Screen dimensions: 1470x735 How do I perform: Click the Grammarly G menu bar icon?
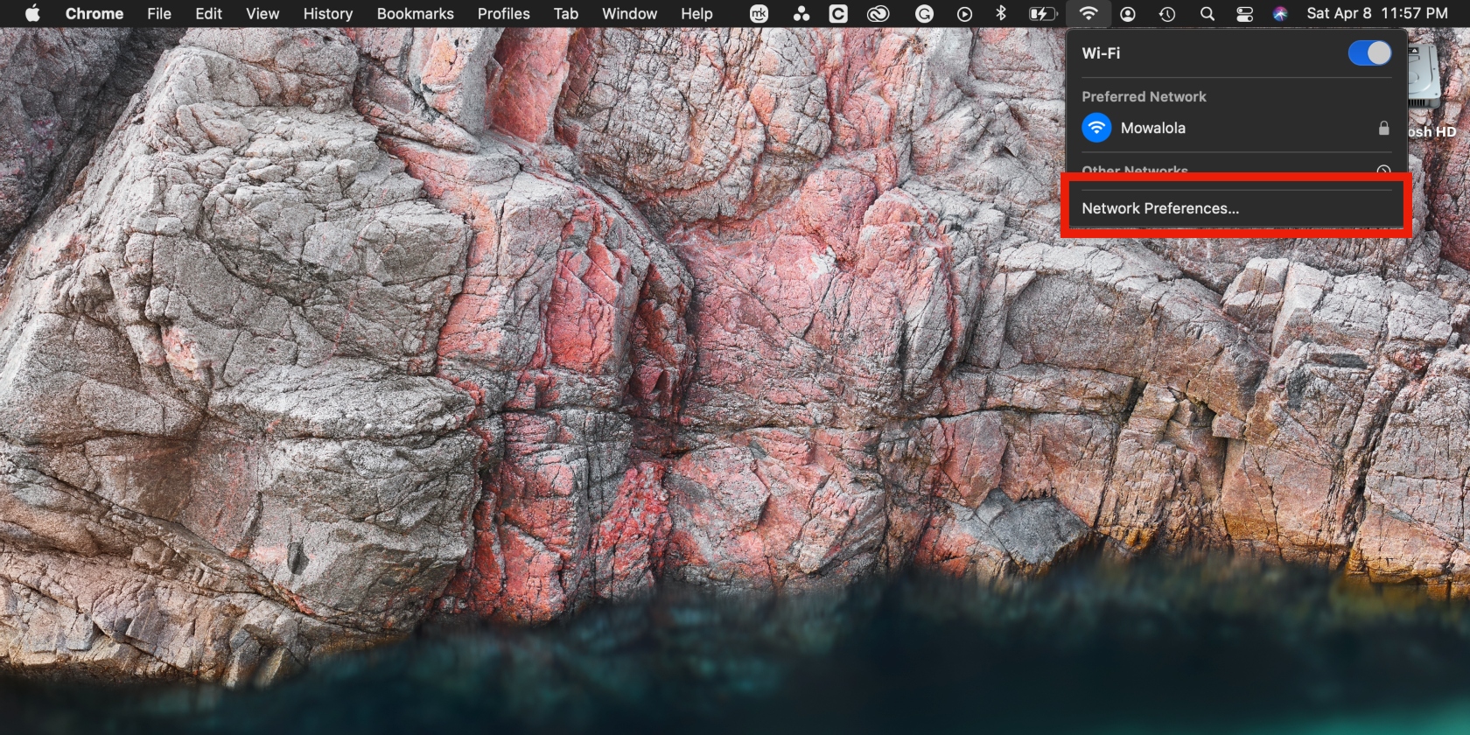click(x=924, y=13)
